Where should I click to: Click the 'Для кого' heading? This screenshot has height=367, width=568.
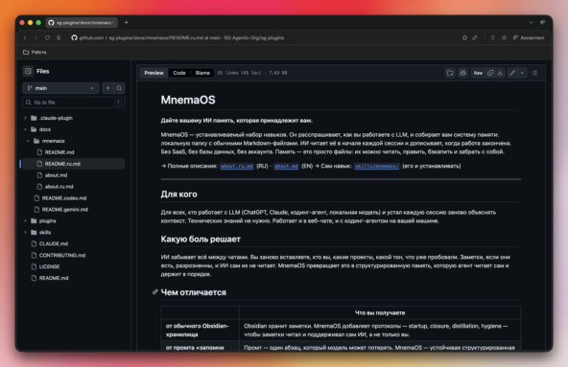pyautogui.click(x=179, y=194)
